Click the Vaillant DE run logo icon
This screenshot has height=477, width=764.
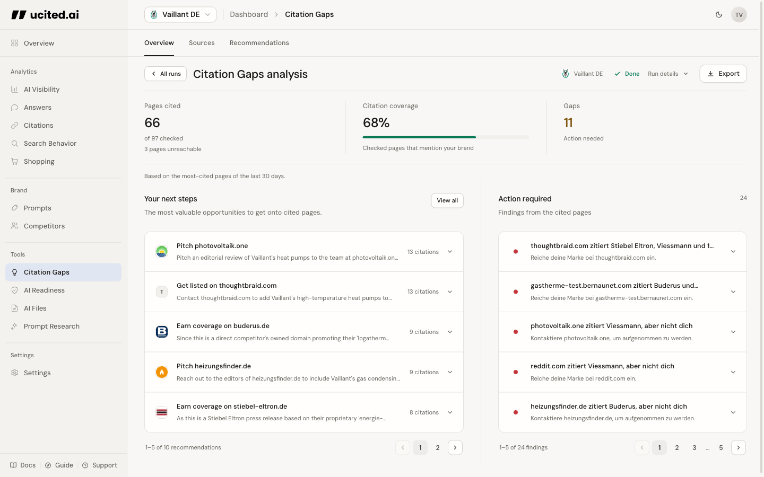(566, 74)
